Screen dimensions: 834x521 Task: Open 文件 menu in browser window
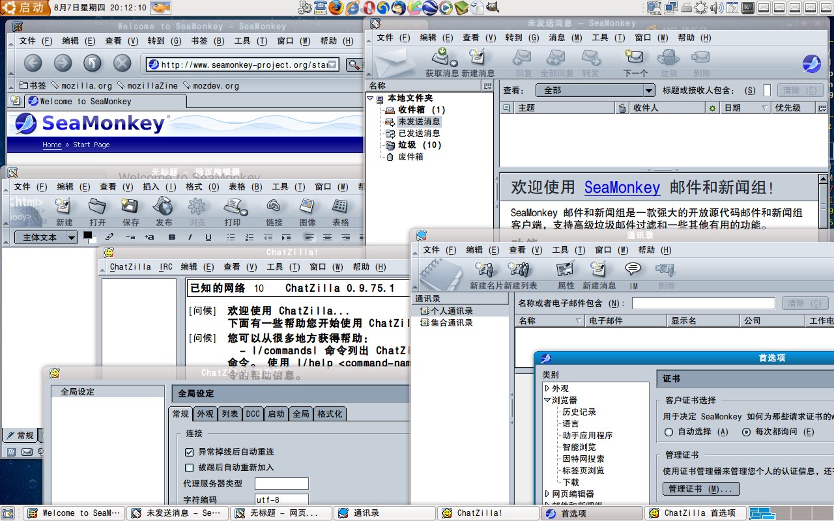[x=35, y=41]
